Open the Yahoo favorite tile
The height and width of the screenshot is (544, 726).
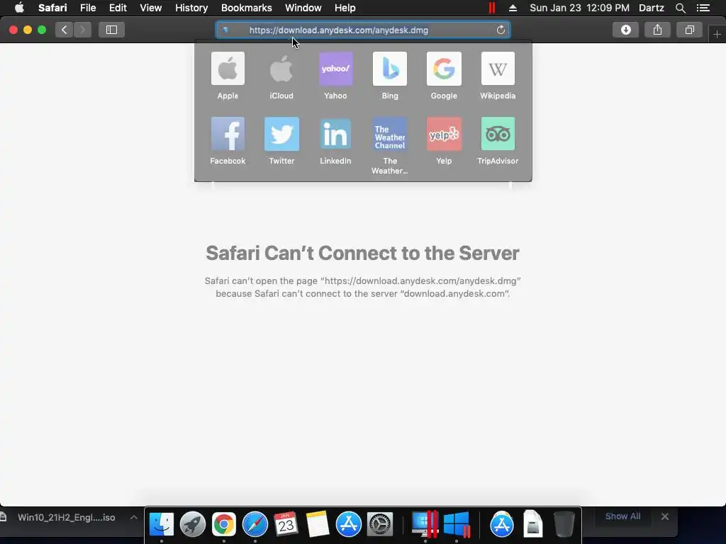point(335,76)
